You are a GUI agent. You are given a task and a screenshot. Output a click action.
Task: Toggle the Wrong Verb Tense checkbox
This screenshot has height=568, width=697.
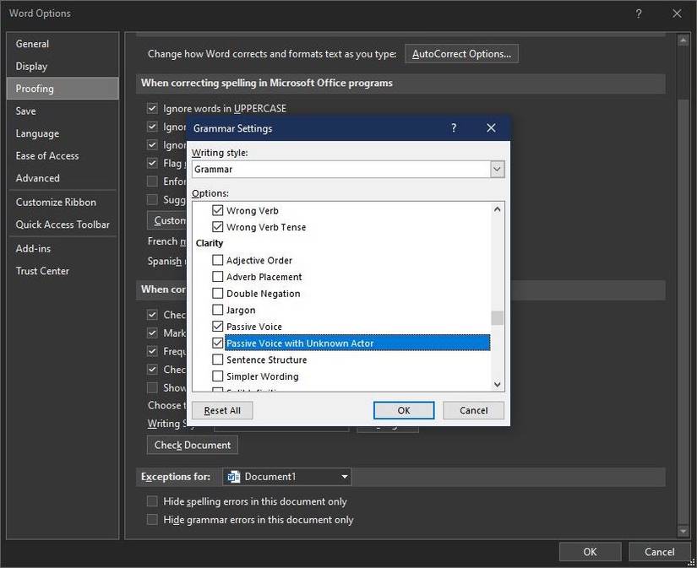pyautogui.click(x=218, y=227)
